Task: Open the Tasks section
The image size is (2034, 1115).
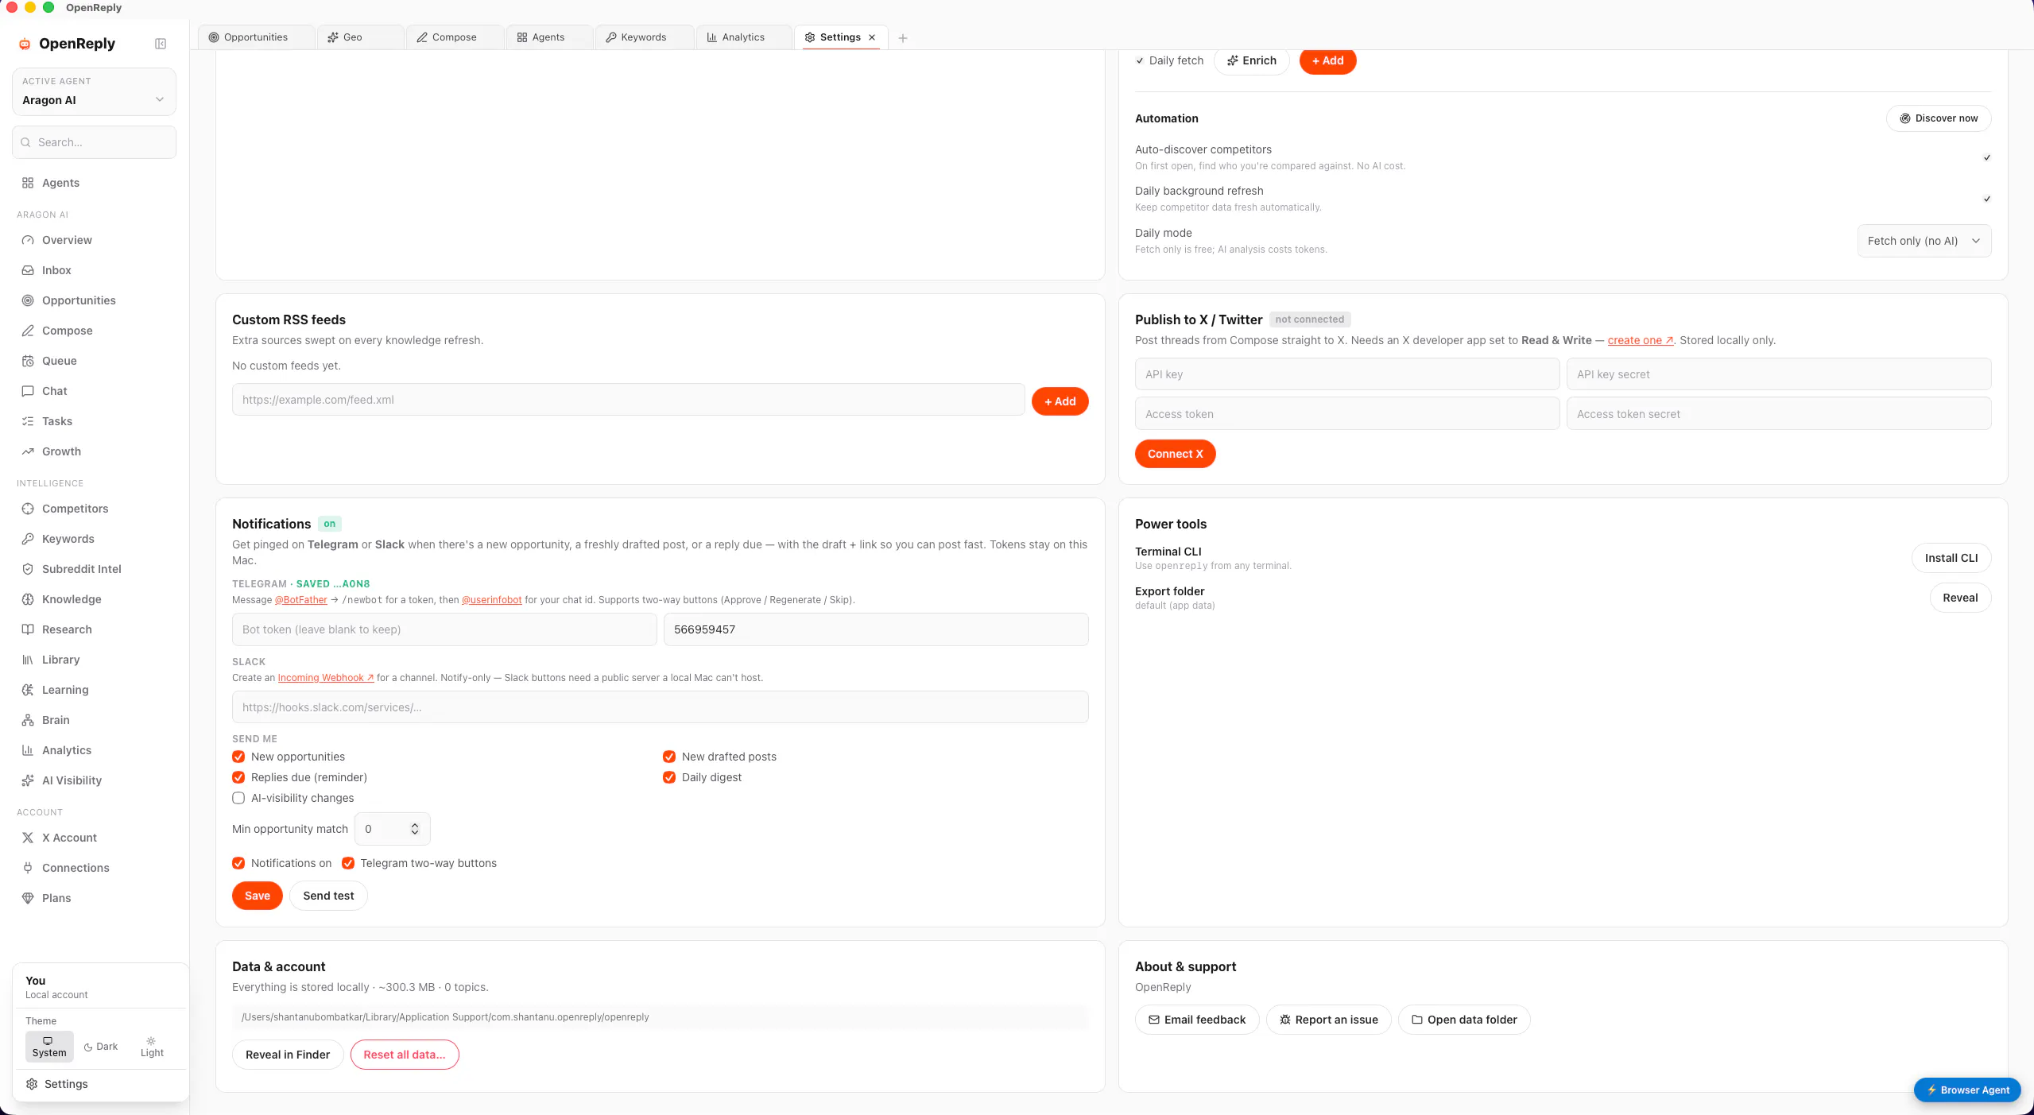Action: coord(94,421)
